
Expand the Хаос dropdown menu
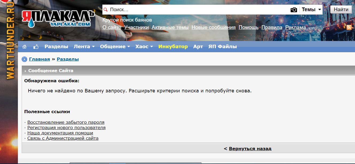(x=144, y=47)
